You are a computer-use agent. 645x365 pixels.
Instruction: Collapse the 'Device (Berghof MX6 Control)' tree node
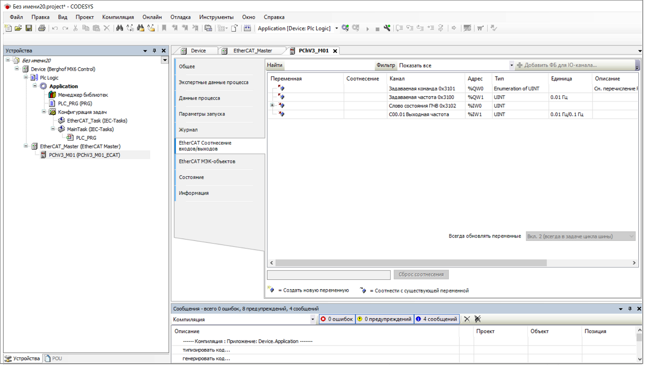coord(17,69)
